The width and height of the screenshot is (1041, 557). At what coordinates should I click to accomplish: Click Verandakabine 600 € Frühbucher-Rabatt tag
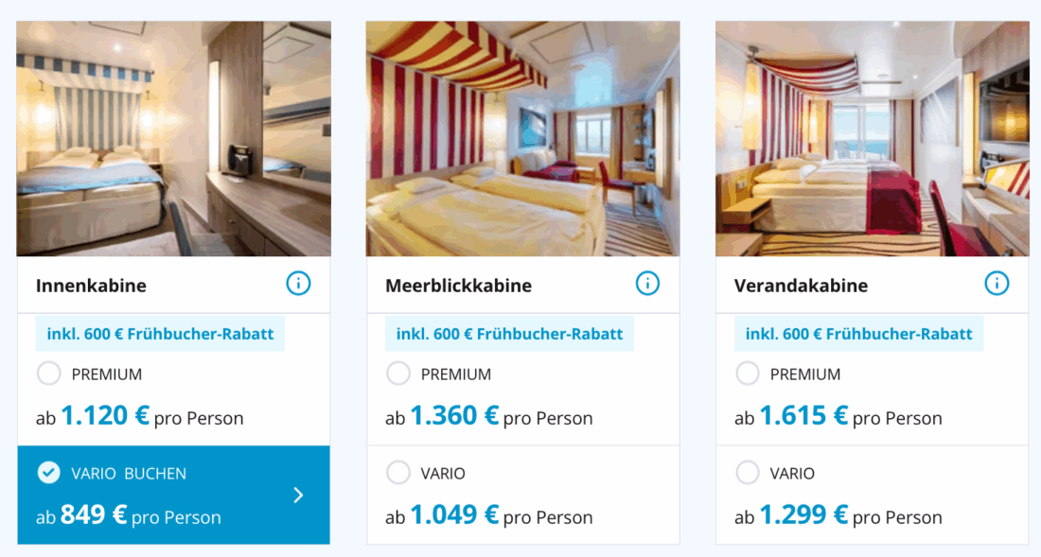tap(858, 334)
